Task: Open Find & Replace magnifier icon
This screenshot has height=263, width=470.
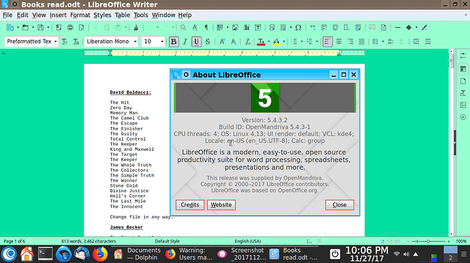Action: pyautogui.click(x=183, y=28)
